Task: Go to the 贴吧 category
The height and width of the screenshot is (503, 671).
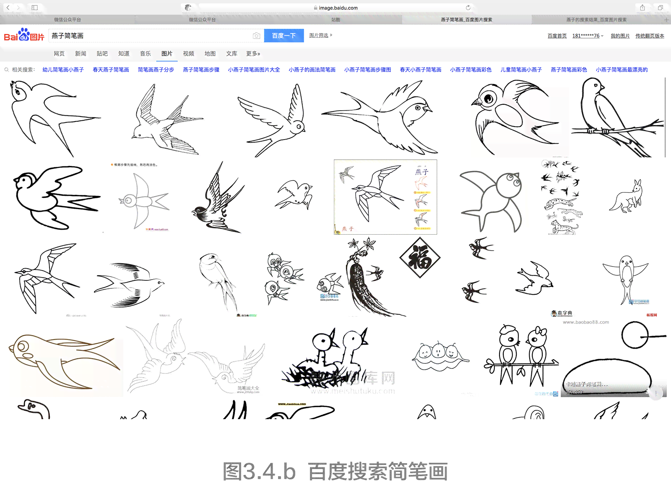Action: coord(102,54)
